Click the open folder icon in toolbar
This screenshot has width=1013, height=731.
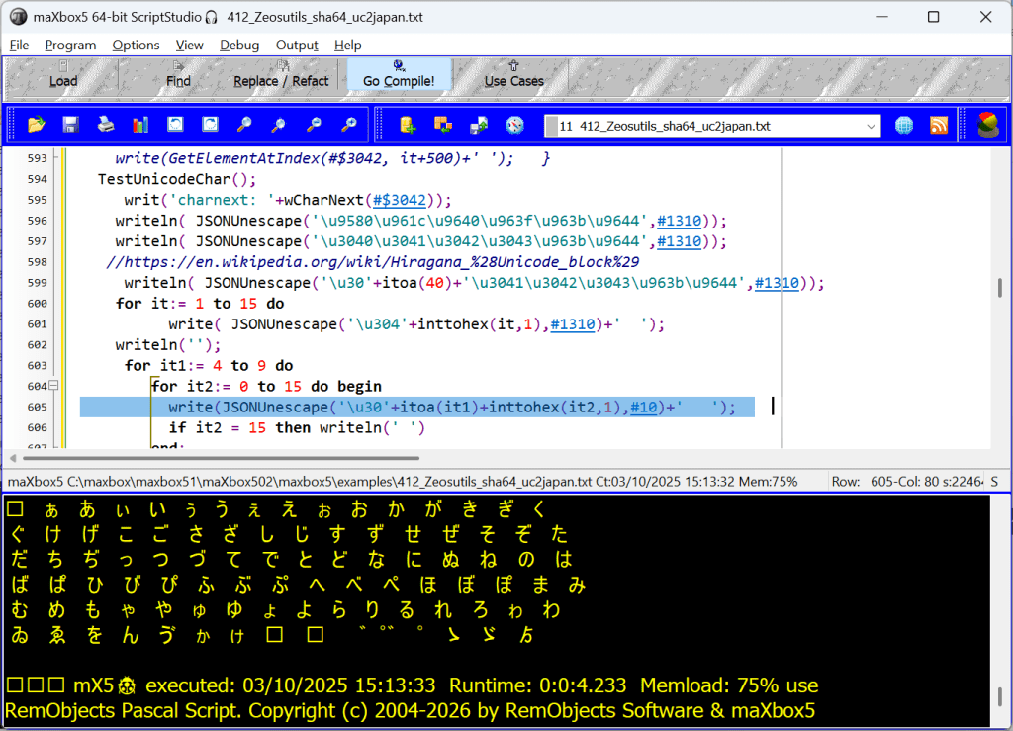coord(37,125)
